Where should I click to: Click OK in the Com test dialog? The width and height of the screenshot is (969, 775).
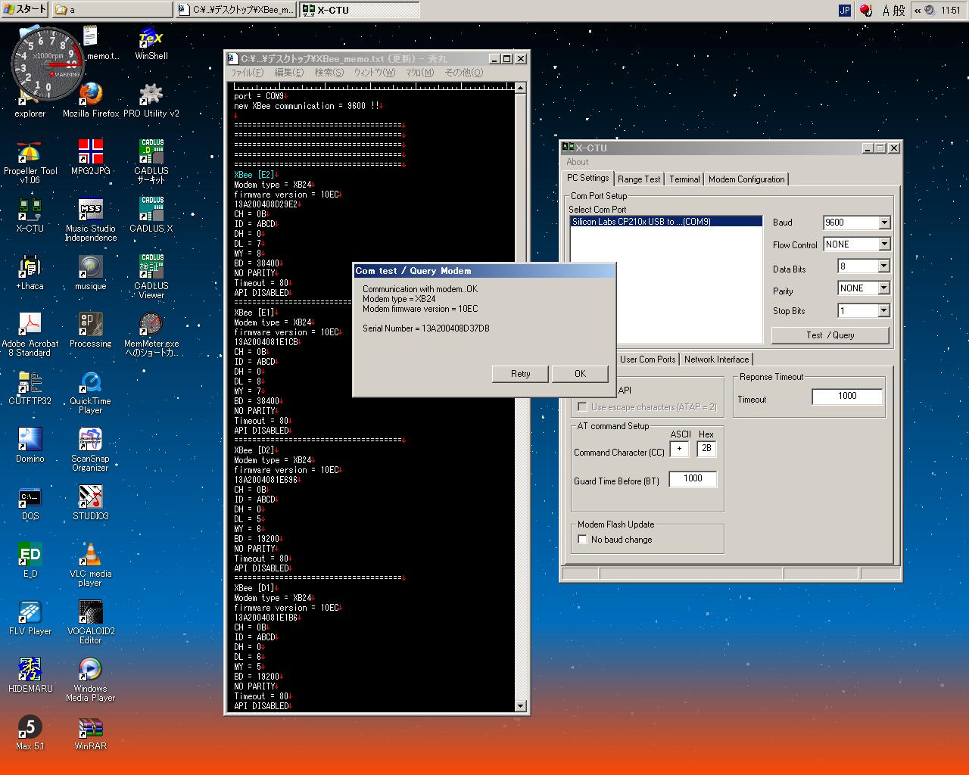point(580,374)
